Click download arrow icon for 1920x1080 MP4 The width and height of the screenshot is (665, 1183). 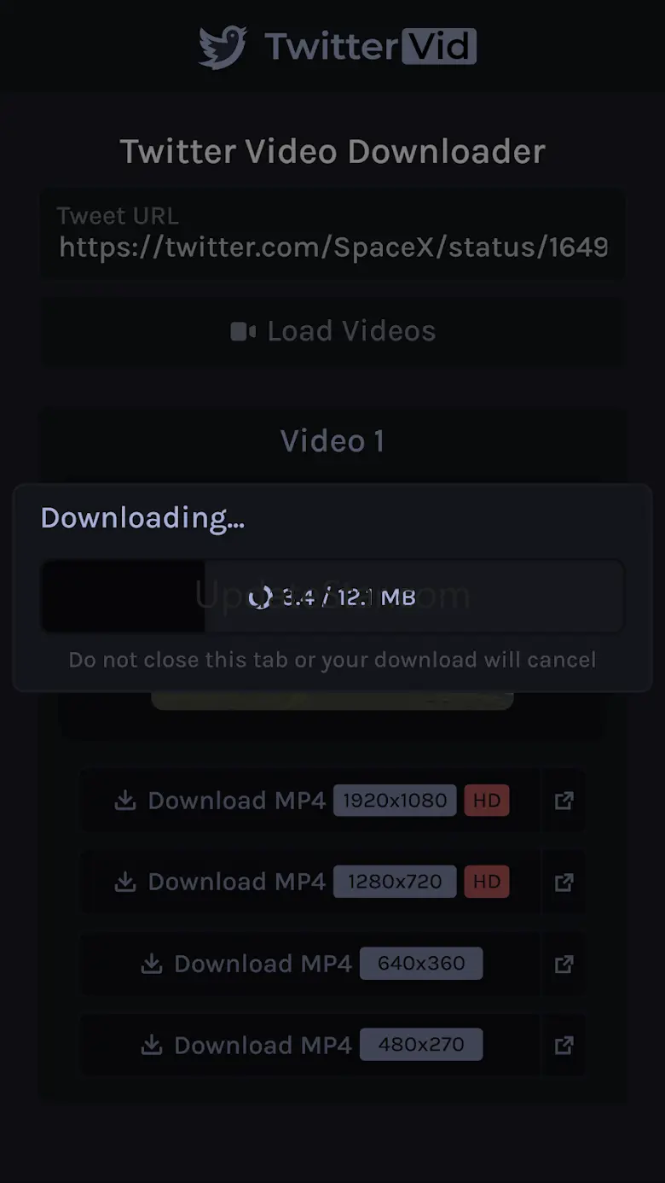click(125, 801)
